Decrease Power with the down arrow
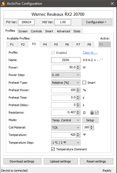The image size is (117, 173). (x=78, y=69)
